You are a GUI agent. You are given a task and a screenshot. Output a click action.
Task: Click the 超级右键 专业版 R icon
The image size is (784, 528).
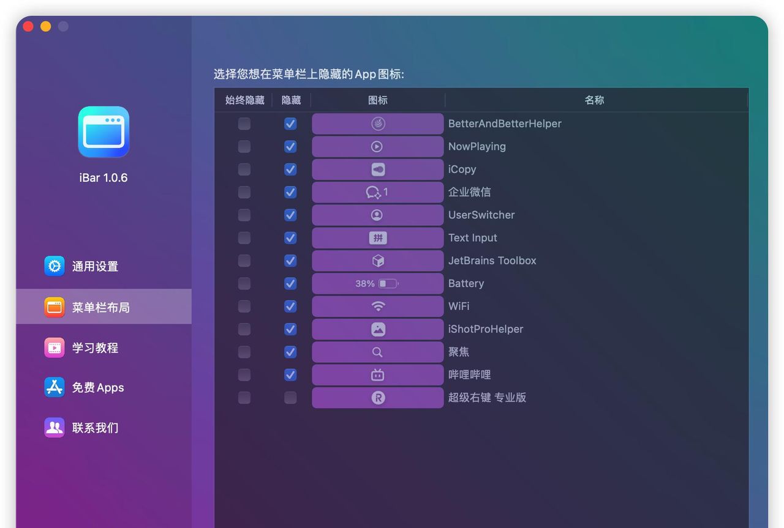[378, 398]
